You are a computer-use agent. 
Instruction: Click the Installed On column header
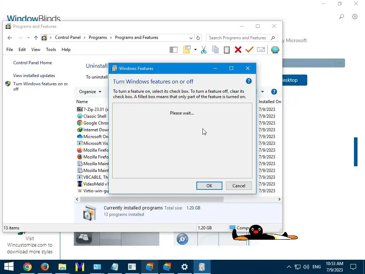[x=270, y=102]
